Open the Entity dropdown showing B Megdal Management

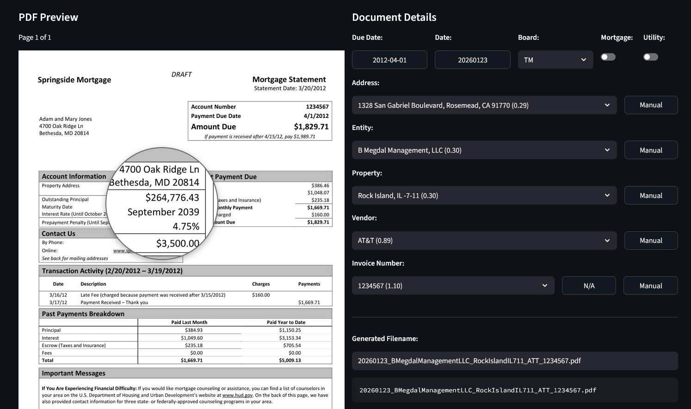pyautogui.click(x=484, y=150)
